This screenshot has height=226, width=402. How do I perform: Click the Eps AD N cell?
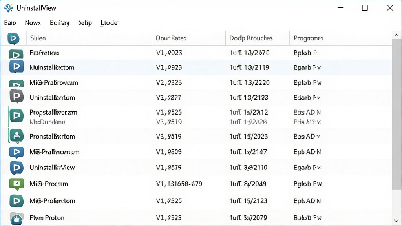[x=307, y=112]
